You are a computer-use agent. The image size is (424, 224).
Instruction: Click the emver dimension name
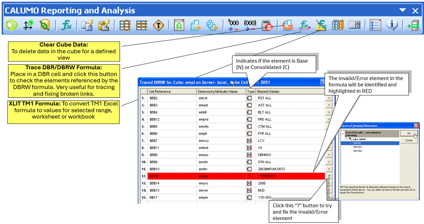click(204, 190)
